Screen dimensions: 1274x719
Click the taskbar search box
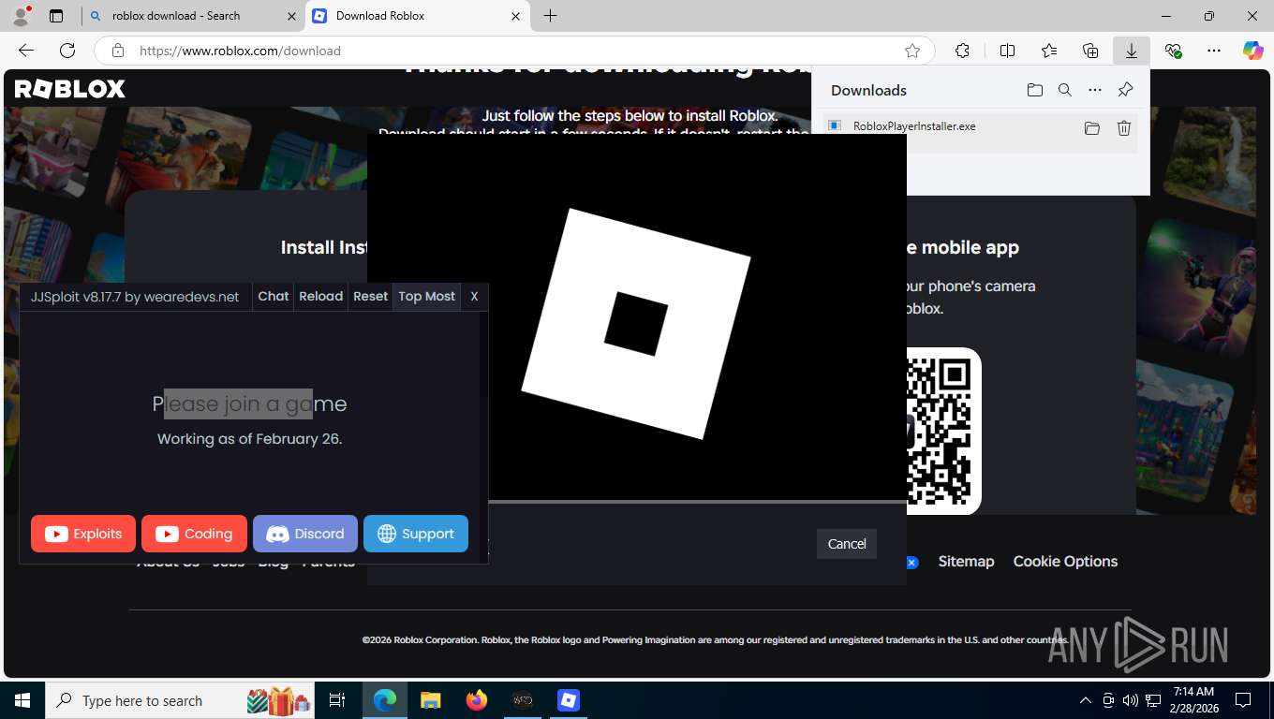(178, 700)
